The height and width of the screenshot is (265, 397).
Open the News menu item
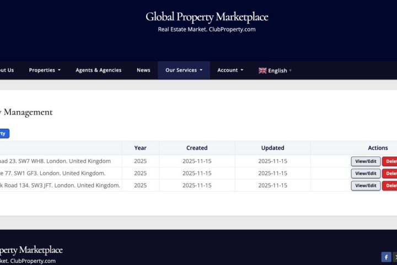pyautogui.click(x=143, y=70)
